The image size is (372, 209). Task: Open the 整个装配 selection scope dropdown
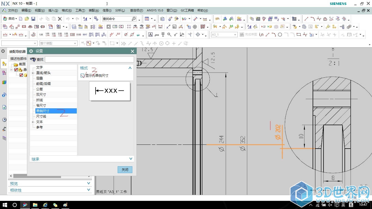tap(75, 44)
